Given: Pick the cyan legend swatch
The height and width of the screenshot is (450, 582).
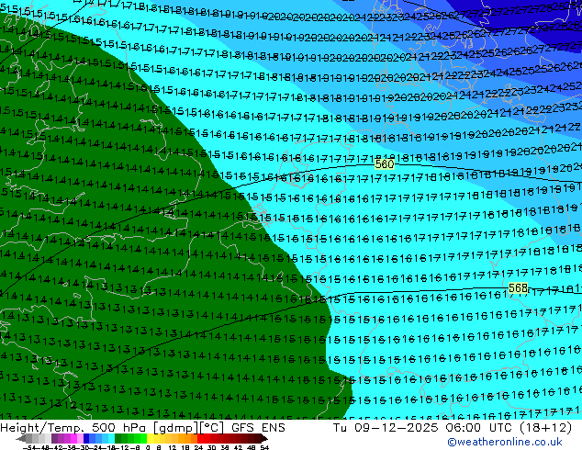Looking at the screenshot, I should pyautogui.click(x=112, y=438).
